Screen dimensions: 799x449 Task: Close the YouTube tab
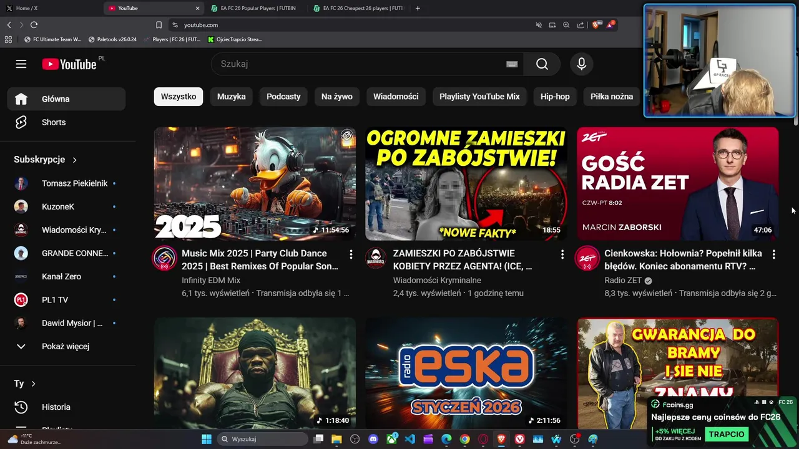pos(198,8)
